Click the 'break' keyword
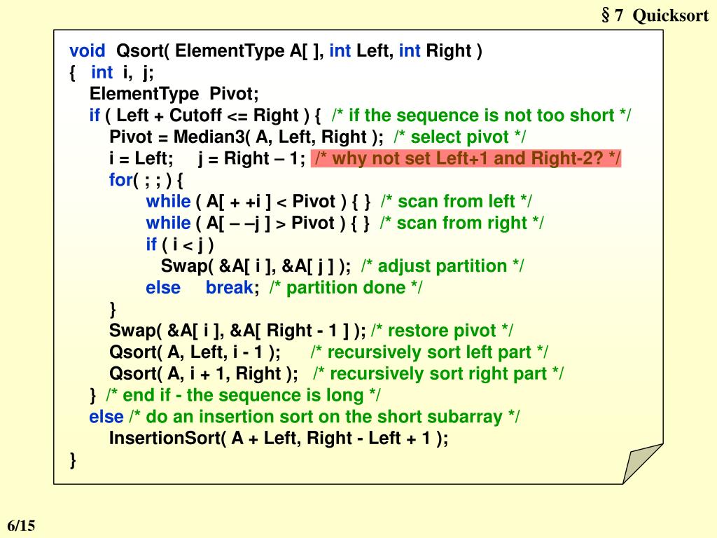 230,288
